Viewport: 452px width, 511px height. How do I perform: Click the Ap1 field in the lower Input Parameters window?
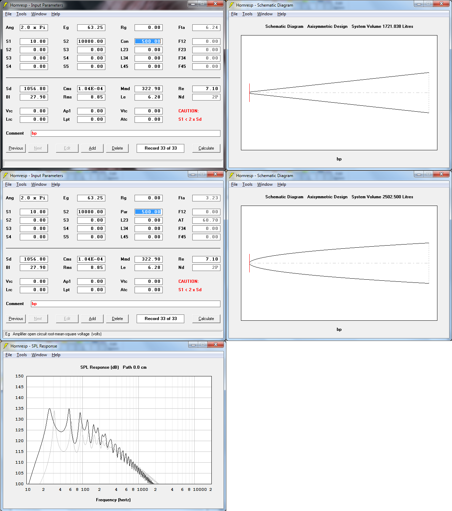(x=91, y=281)
